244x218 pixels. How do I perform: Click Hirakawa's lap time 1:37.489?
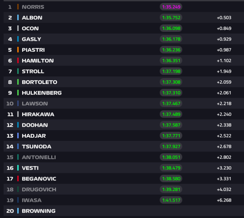pyautogui.click(x=171, y=114)
